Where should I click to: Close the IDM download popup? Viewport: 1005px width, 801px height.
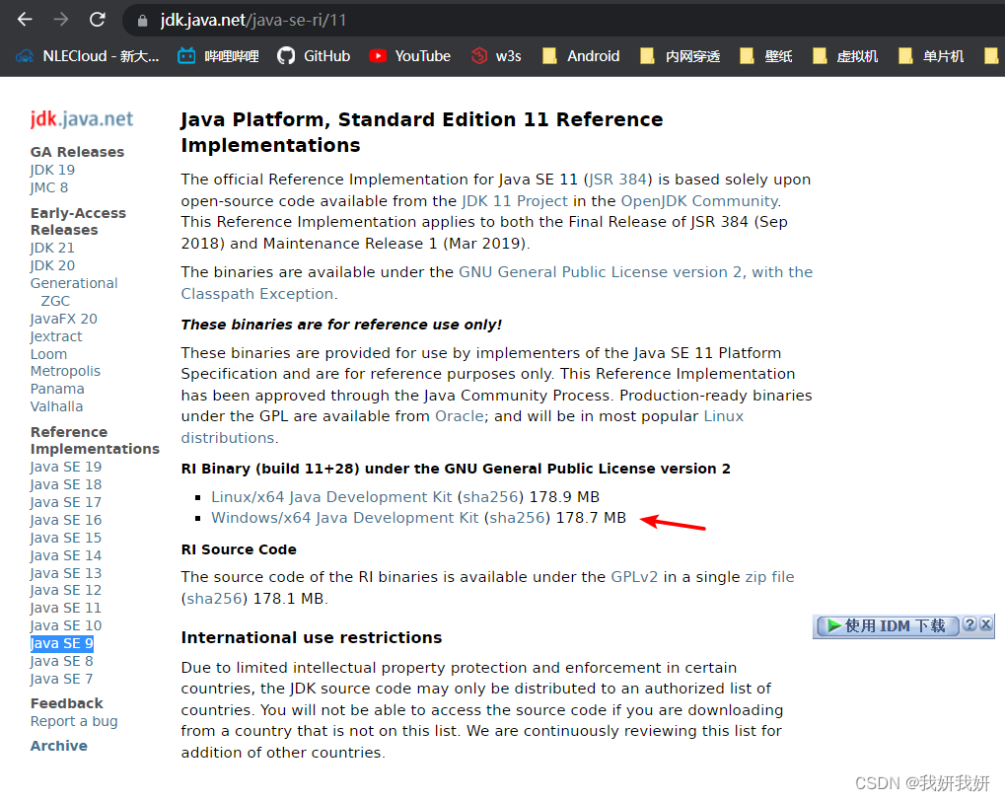(986, 625)
